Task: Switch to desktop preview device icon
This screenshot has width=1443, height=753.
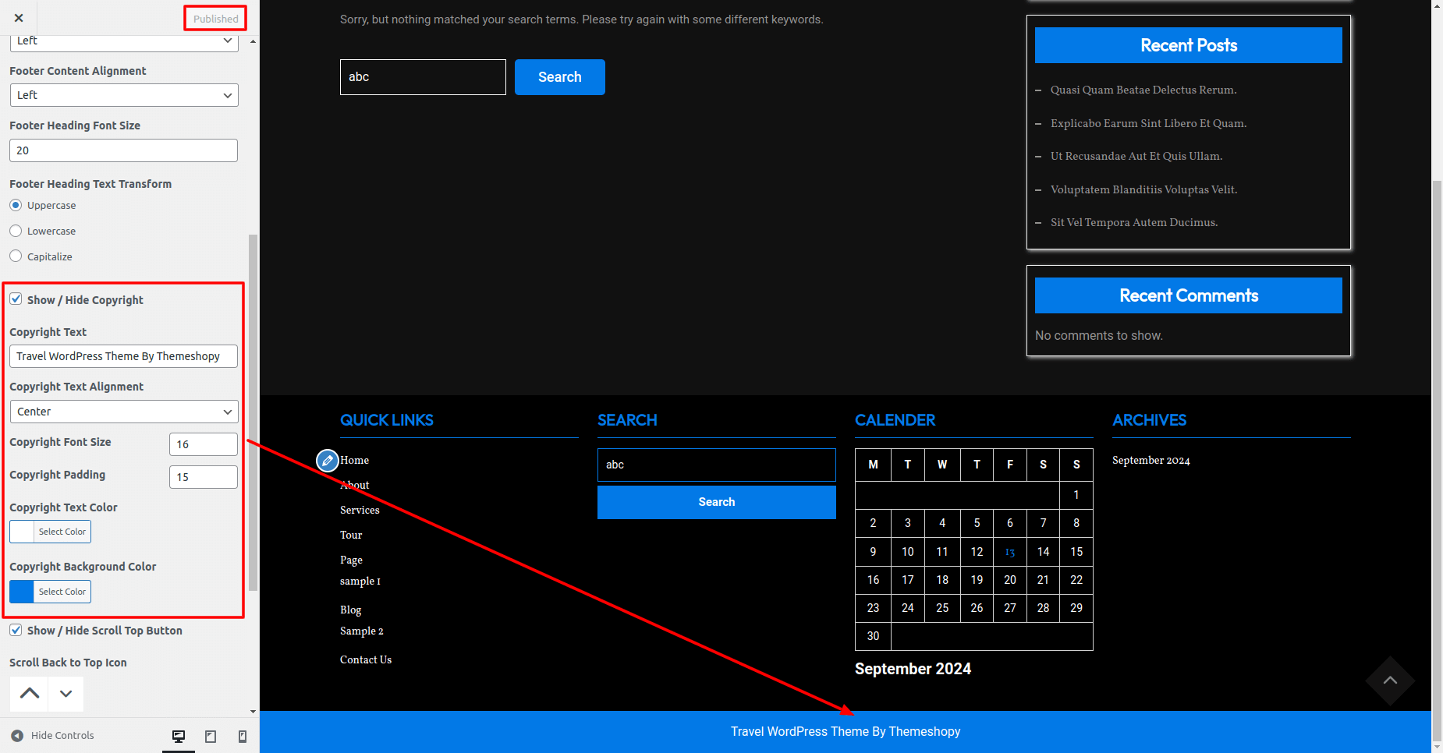Action: click(179, 736)
